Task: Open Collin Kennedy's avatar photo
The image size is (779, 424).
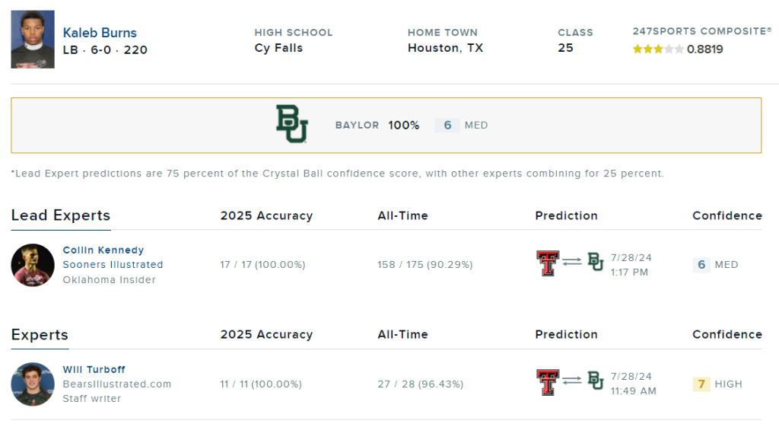Action: tap(33, 265)
